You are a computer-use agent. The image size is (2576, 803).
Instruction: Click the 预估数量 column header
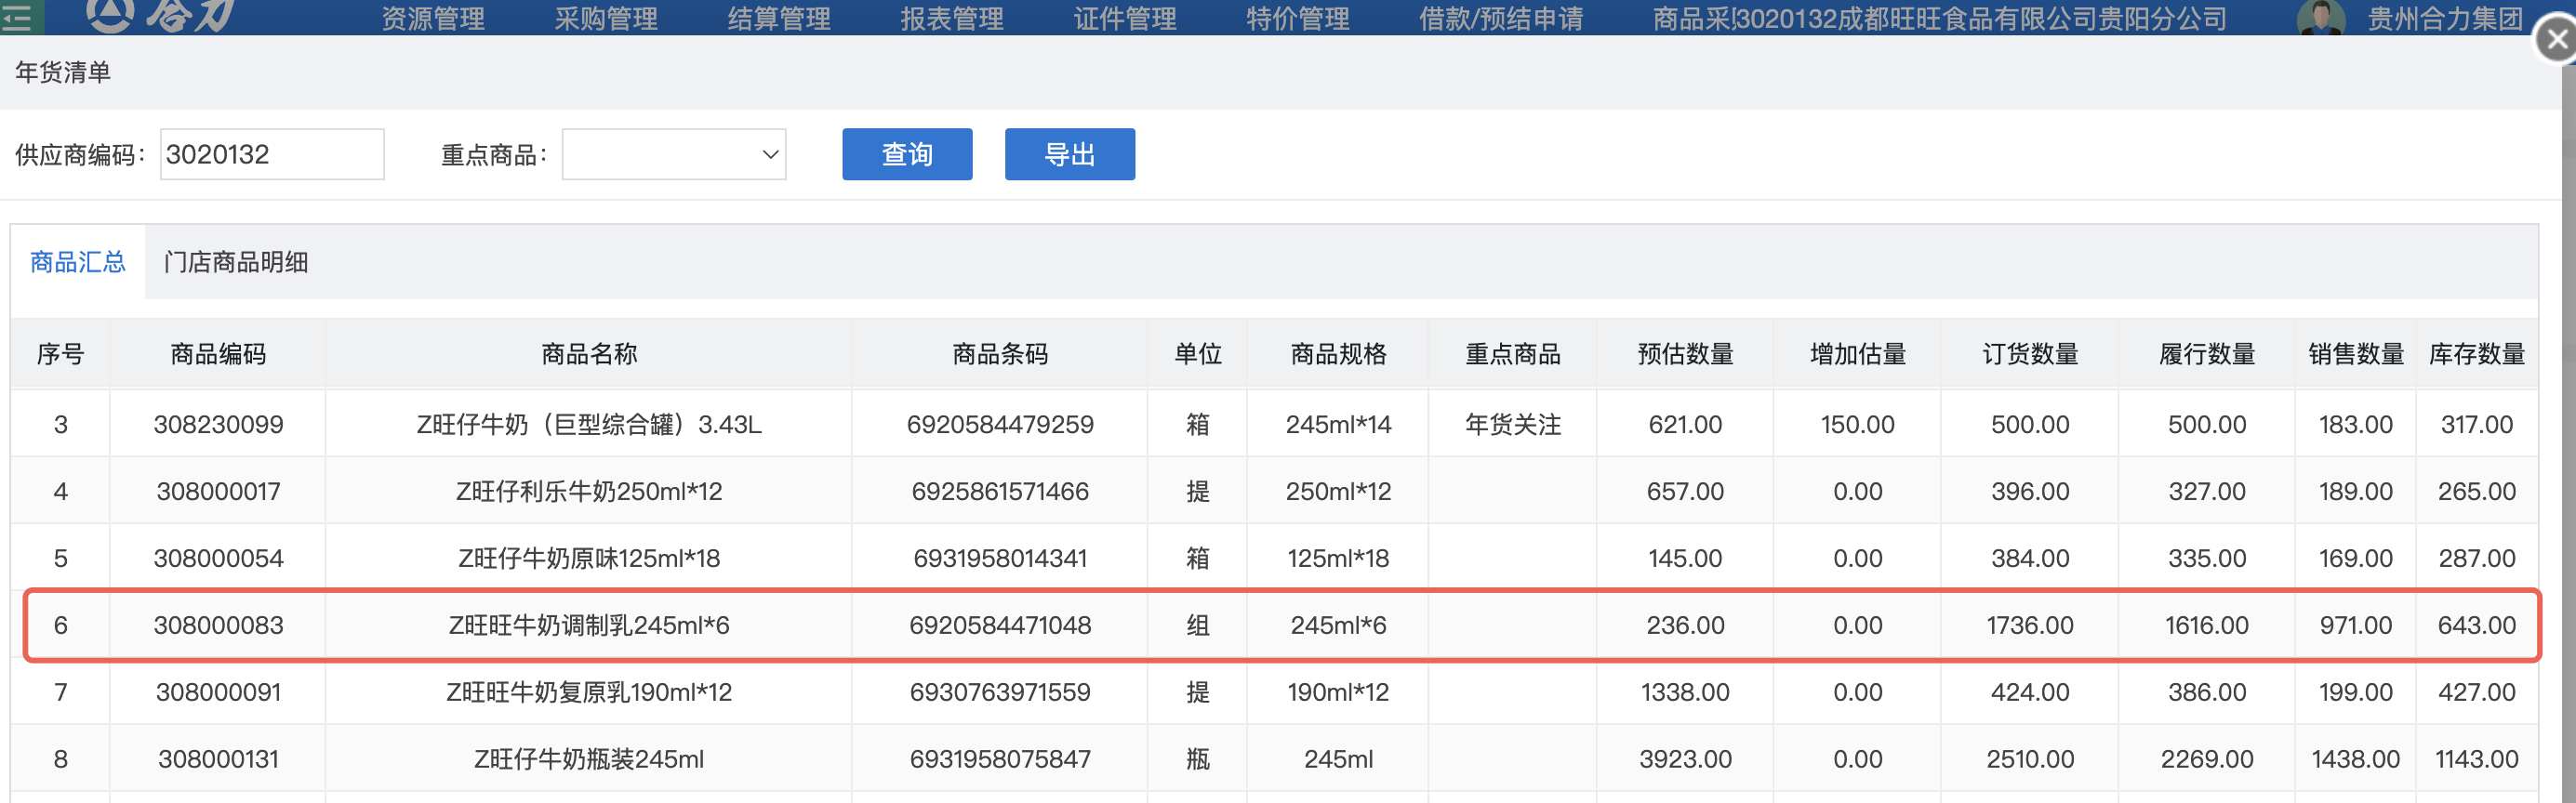coord(1685,354)
